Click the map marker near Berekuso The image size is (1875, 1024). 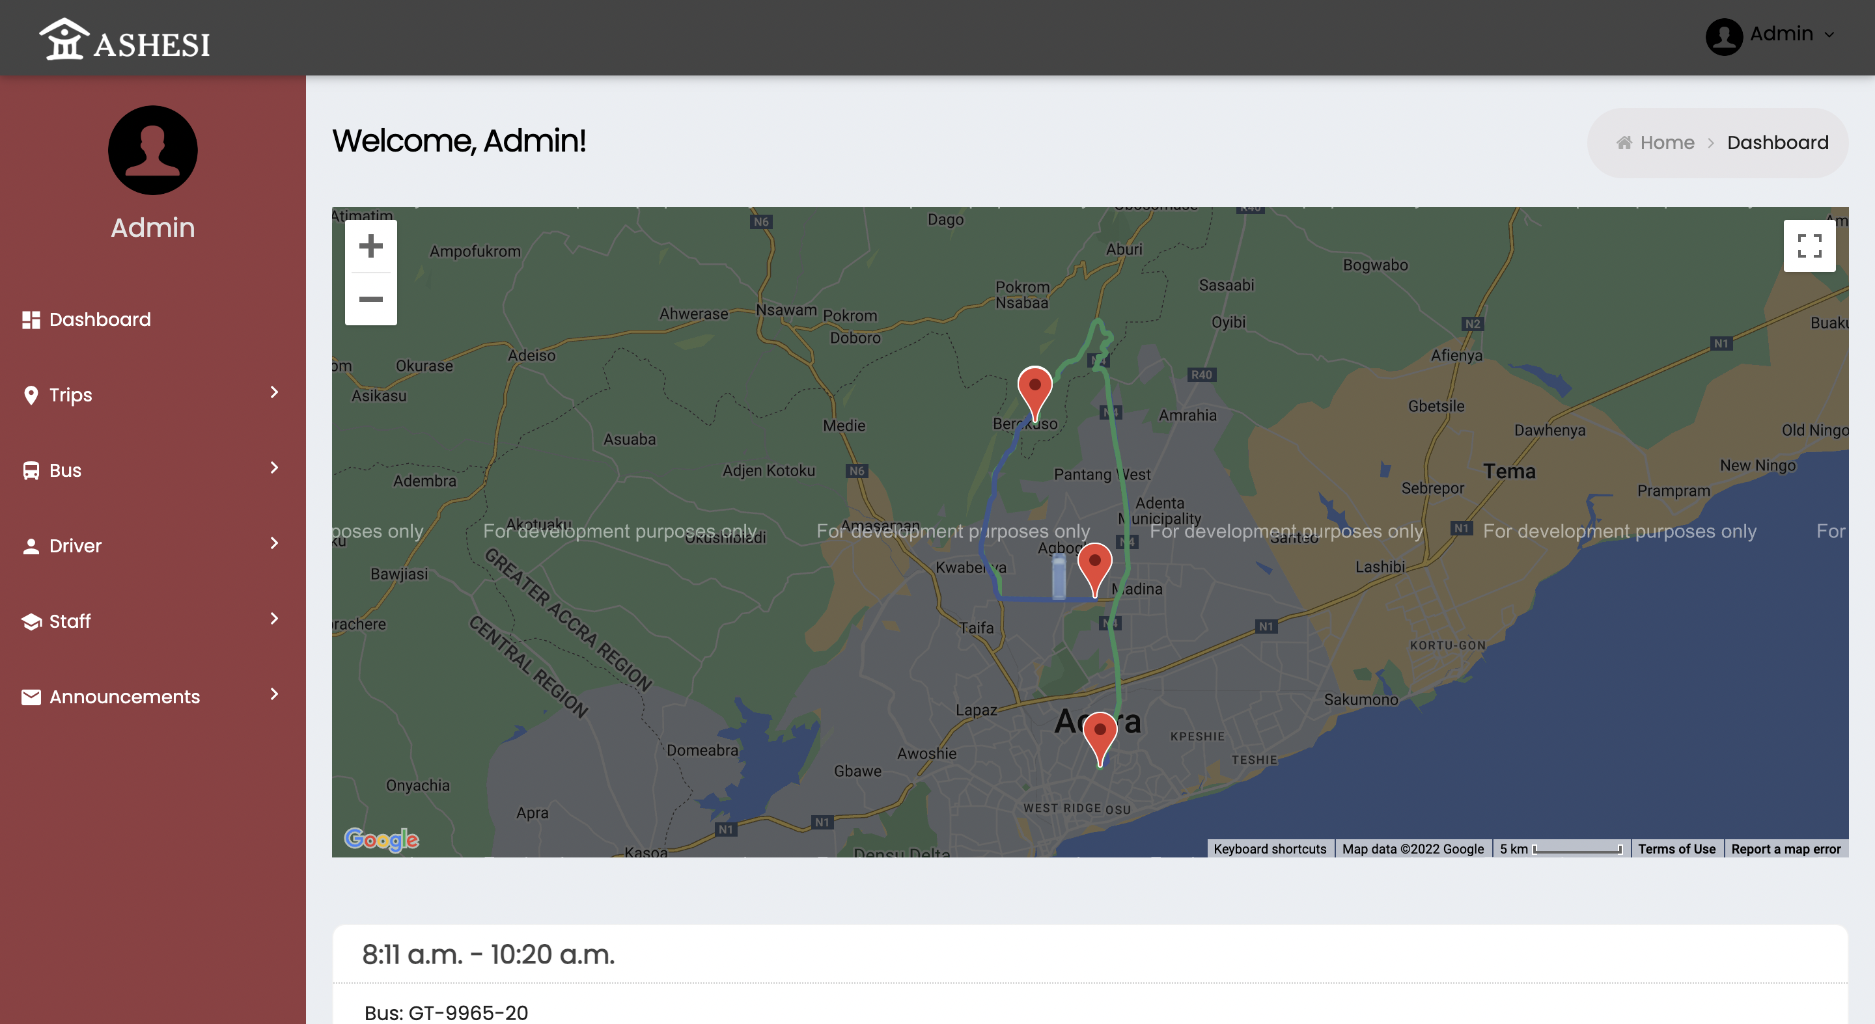[1035, 393]
